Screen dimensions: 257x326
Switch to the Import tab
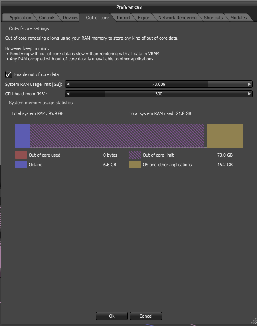[123, 18]
